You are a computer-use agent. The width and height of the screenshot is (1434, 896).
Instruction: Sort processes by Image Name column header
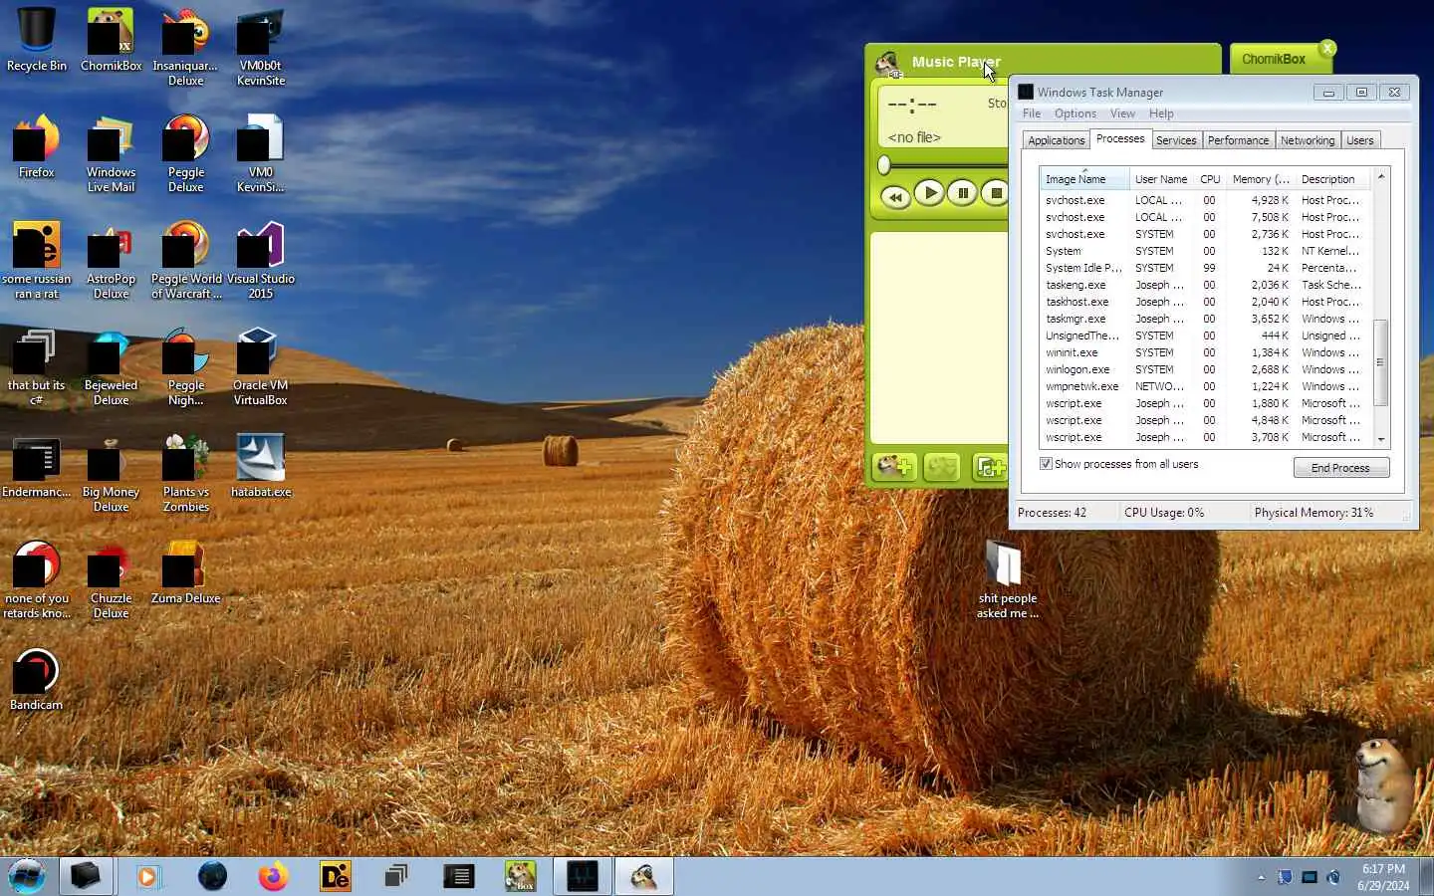click(1084, 179)
